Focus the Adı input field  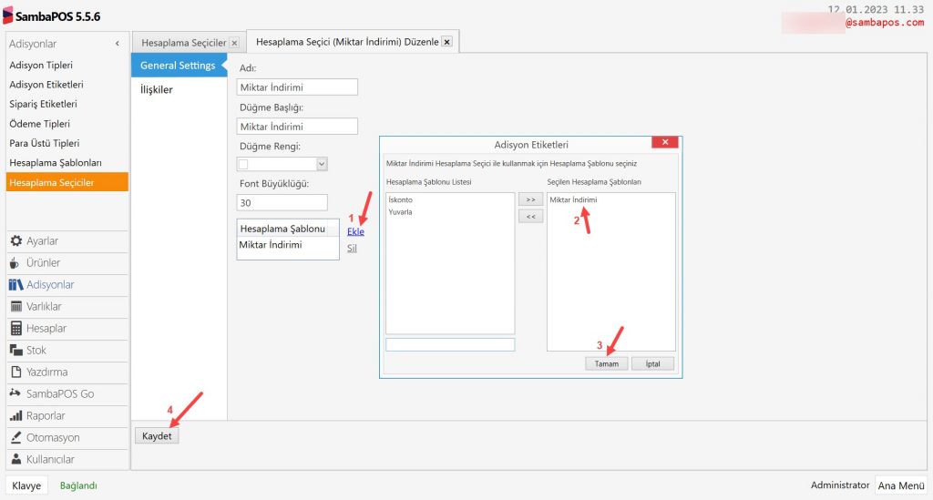[297, 87]
